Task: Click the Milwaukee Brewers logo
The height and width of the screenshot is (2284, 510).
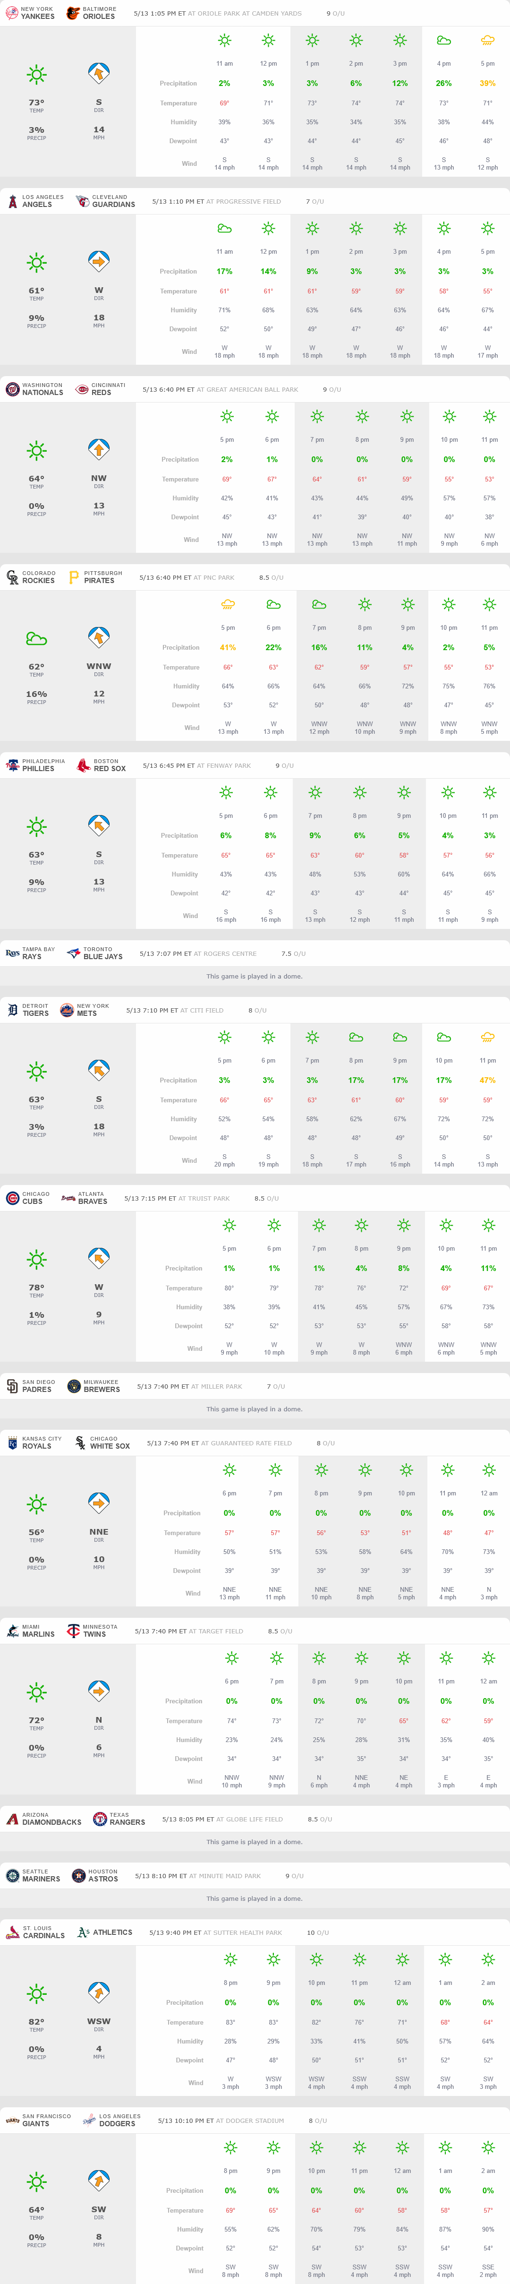Action: pos(74,1386)
